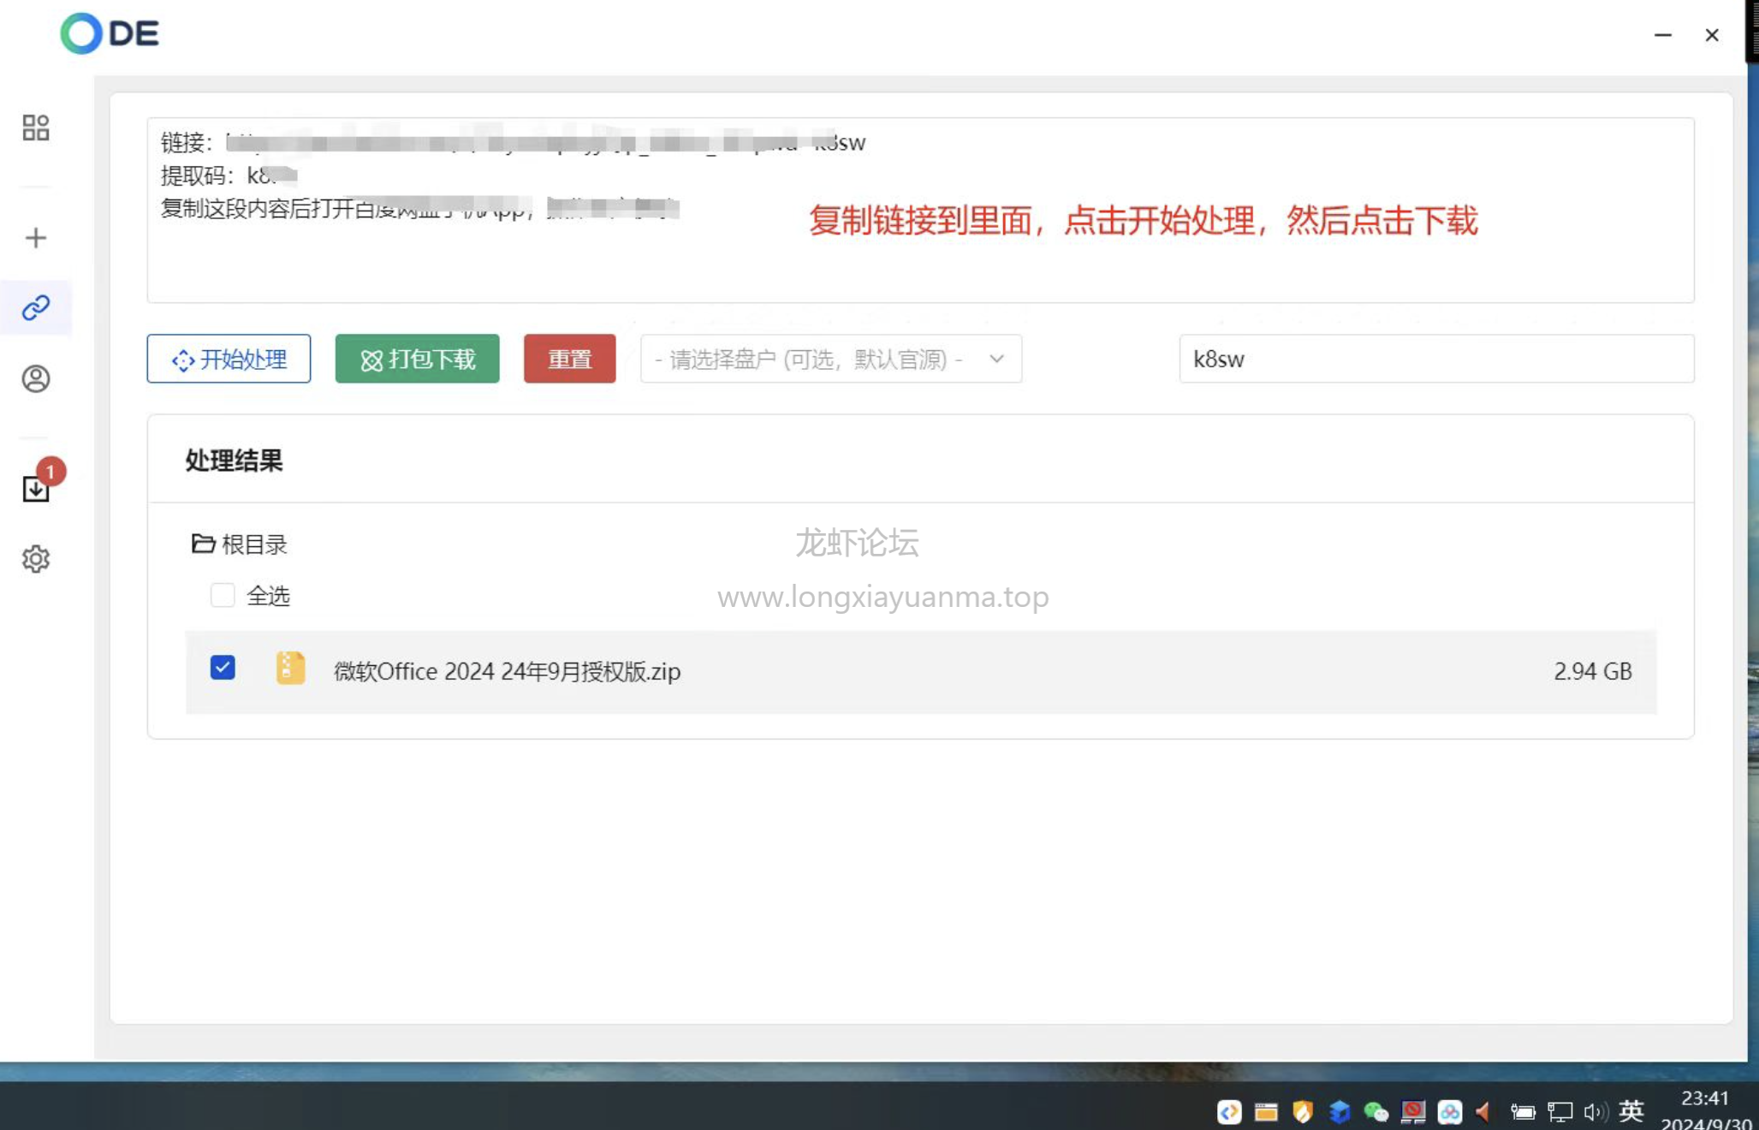
Task: Click the orange muted horn tray icon
Action: (x=1483, y=1111)
